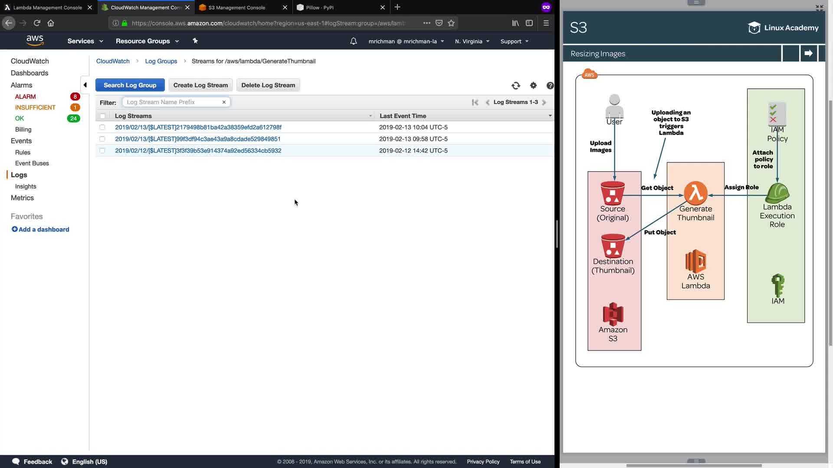Tick checkbox for 3f3f39b53e log stream
This screenshot has height=468, width=833.
(102, 151)
